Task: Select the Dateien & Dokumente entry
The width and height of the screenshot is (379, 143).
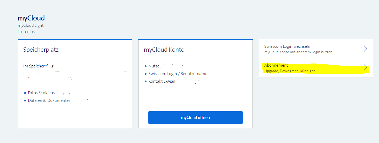Action: click(49, 100)
